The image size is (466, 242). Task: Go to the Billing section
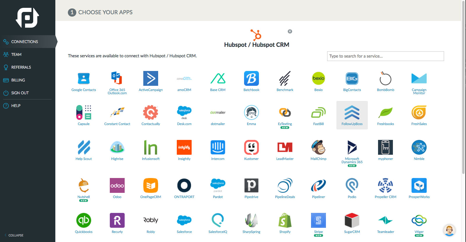[18, 80]
